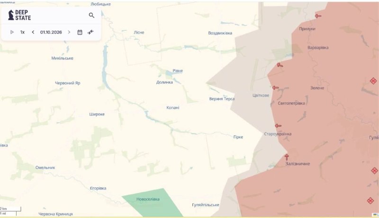The width and height of the screenshot is (379, 218).
Task: Click the lowest red diamond unit marker
Action: click(370, 201)
